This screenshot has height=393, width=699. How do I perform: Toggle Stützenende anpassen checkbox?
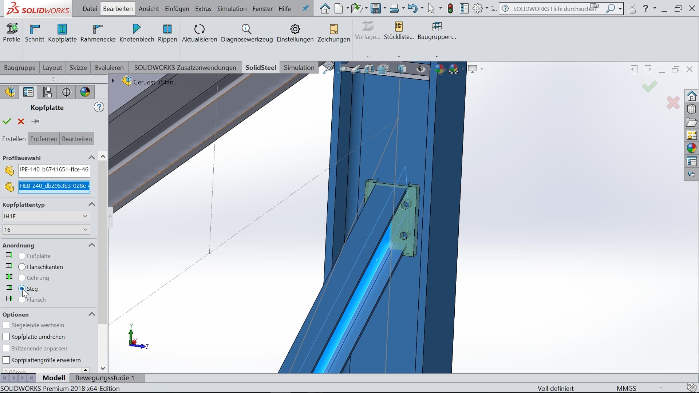6,349
